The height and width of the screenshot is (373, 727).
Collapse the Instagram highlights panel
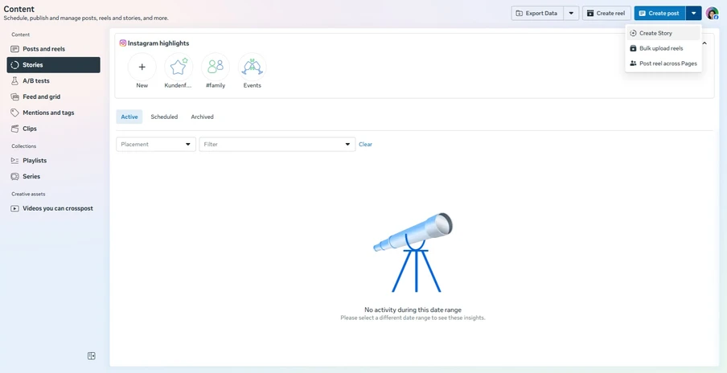click(705, 43)
